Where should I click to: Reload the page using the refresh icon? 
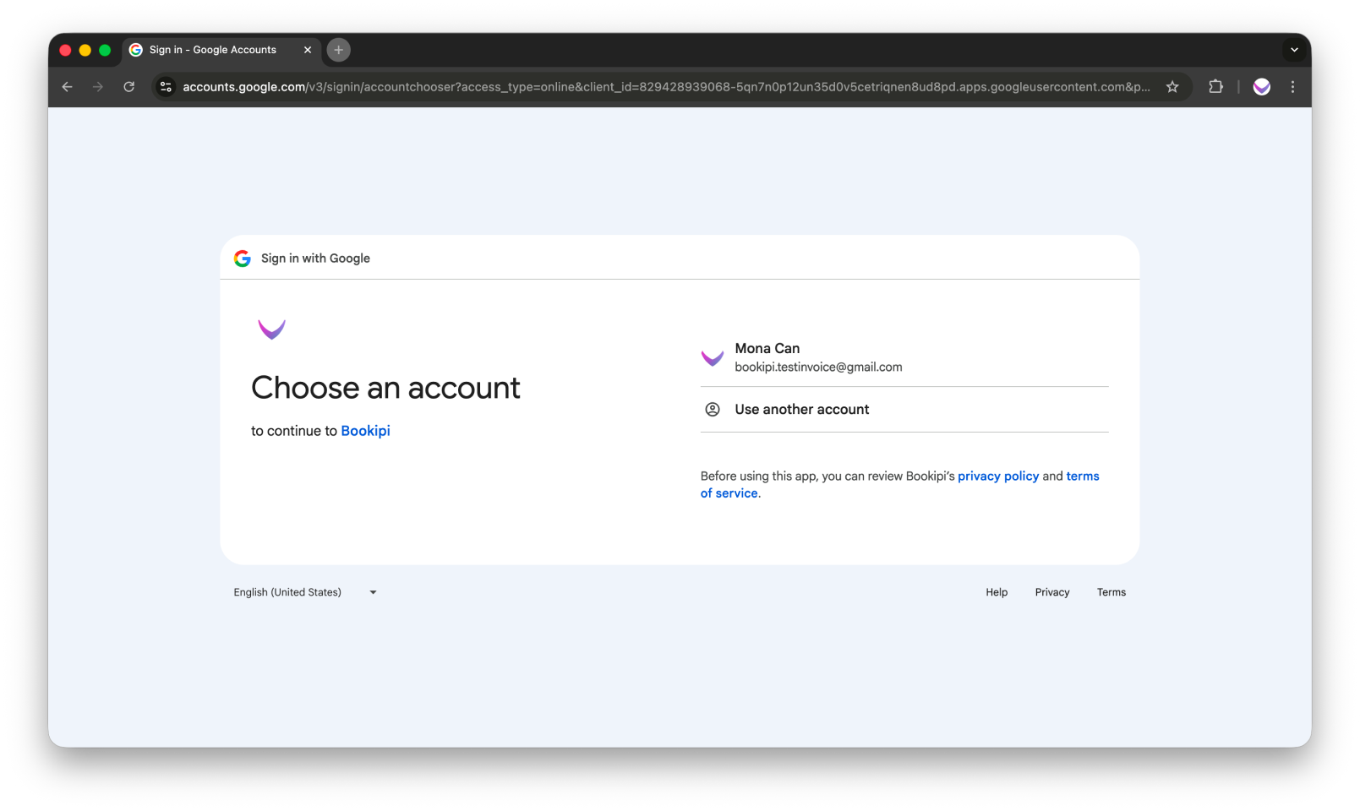point(128,86)
